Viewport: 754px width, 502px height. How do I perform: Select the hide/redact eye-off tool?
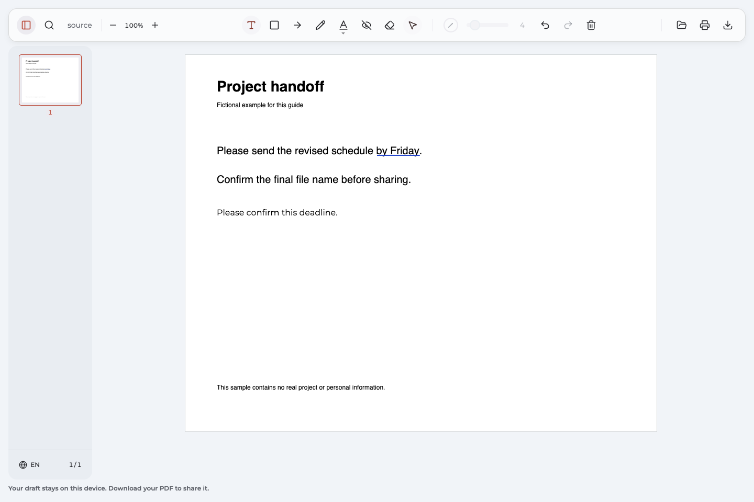pyautogui.click(x=367, y=25)
